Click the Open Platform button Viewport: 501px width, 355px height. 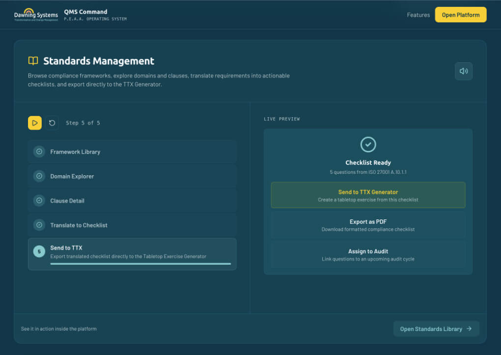coord(460,15)
